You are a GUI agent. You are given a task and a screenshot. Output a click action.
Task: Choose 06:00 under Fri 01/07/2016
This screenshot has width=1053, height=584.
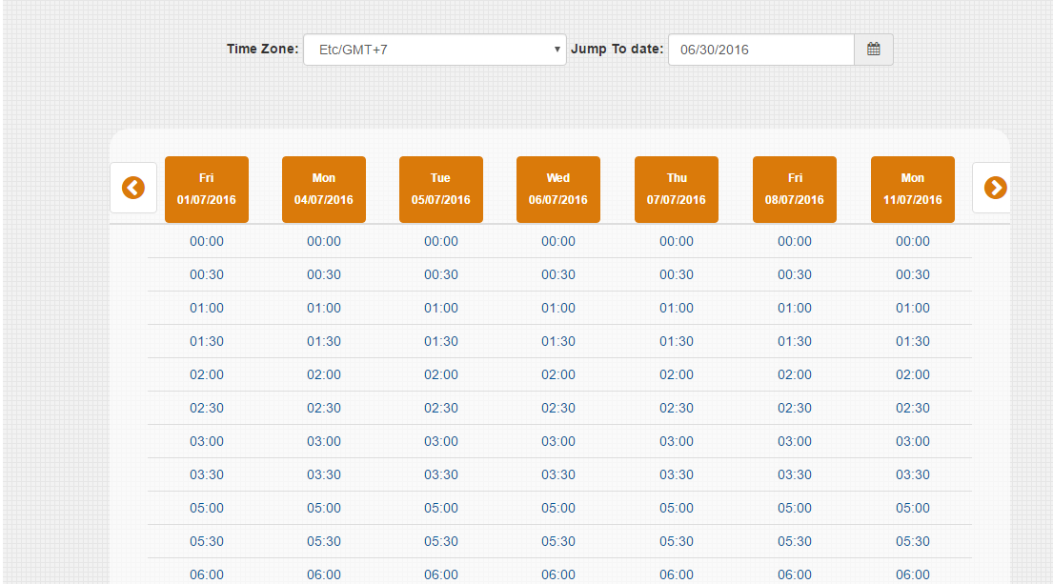click(206, 574)
